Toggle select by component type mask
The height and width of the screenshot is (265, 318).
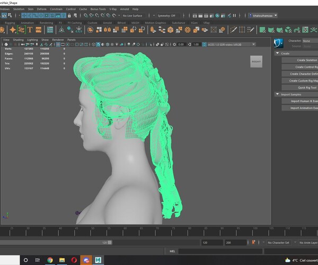[x=10, y=15]
